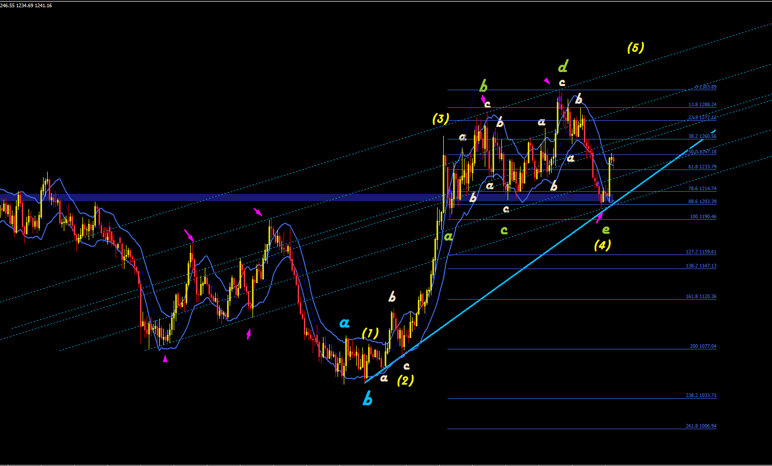The height and width of the screenshot is (466, 772).
Task: Select the yellow wave label (3)
Action: tap(441, 119)
